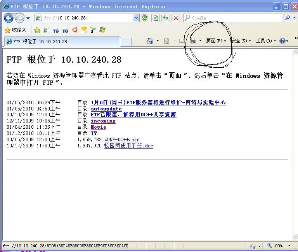Click the Add to favorites bar icon
This screenshot has height=252, width=298.
tap(37, 30)
